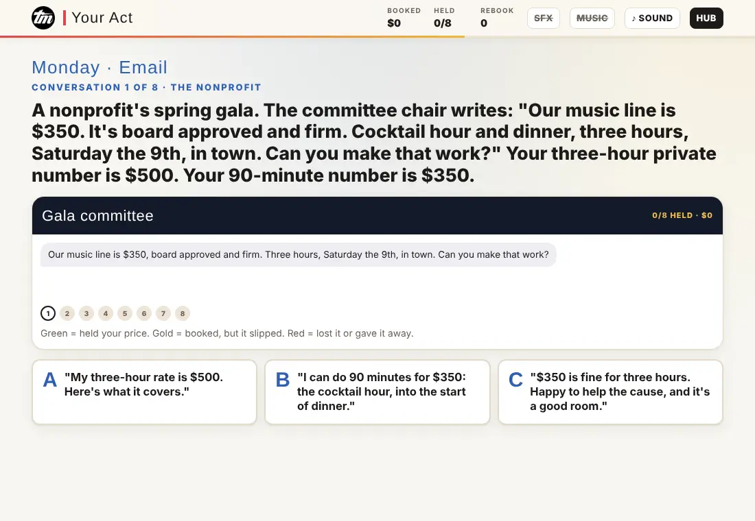The width and height of the screenshot is (755, 521).
Task: Select conversation step circle 7
Action: pos(163,313)
